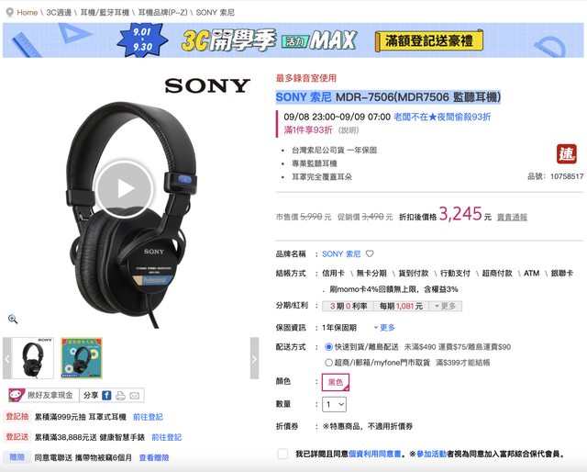The height and width of the screenshot is (472, 587).
Task: Select 快速到貨/離島配送 delivery option
Action: pyautogui.click(x=328, y=347)
